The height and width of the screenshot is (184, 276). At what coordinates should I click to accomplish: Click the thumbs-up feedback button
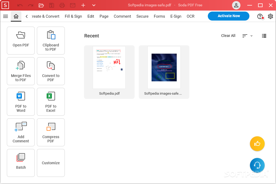[257, 144]
